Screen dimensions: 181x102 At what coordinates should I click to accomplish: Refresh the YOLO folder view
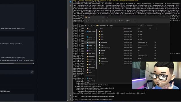tap(141, 25)
